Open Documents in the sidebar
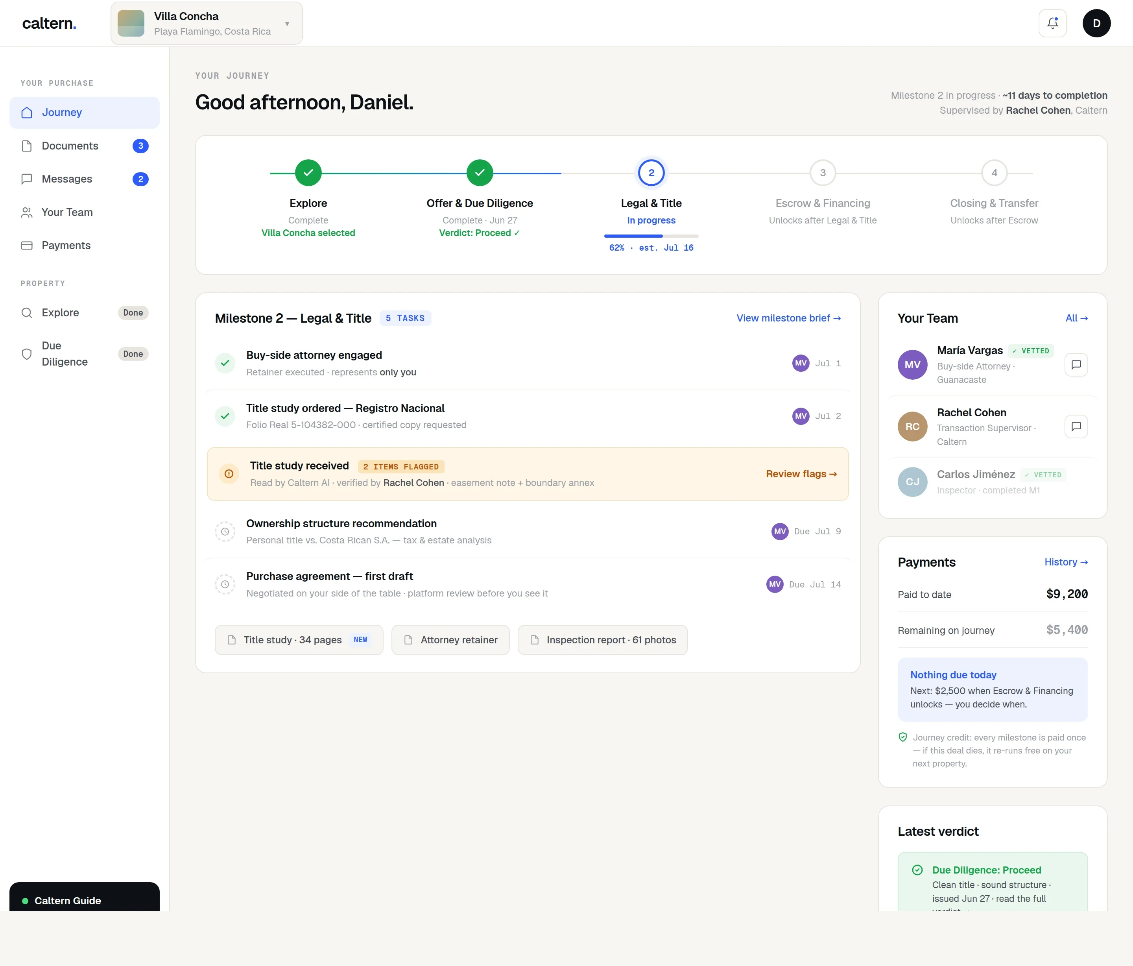1133x966 pixels. (x=85, y=146)
